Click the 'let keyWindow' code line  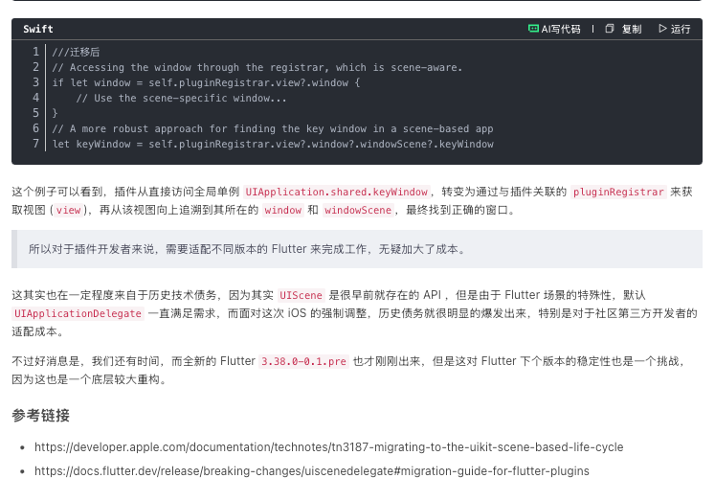(x=273, y=145)
